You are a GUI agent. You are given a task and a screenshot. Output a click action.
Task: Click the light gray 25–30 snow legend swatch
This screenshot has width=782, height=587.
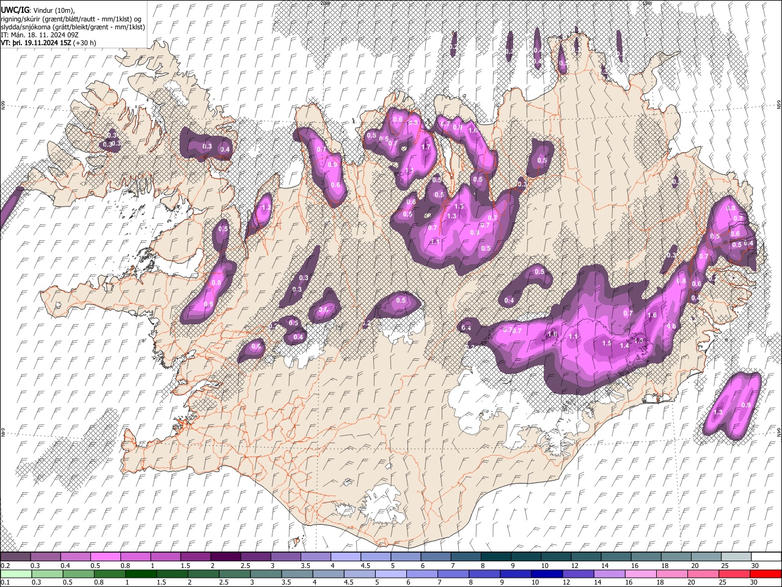click(x=736, y=556)
